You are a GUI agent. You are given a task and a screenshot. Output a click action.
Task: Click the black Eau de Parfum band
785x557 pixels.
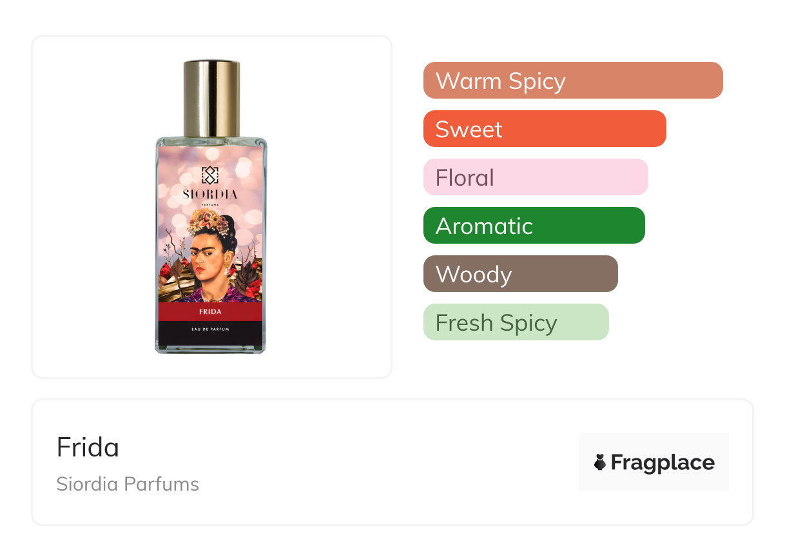(x=210, y=329)
